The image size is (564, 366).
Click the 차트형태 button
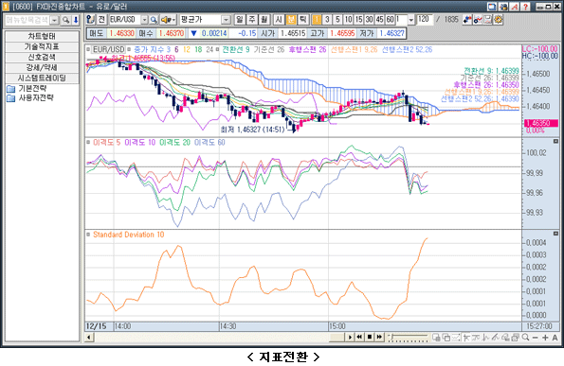(42, 36)
